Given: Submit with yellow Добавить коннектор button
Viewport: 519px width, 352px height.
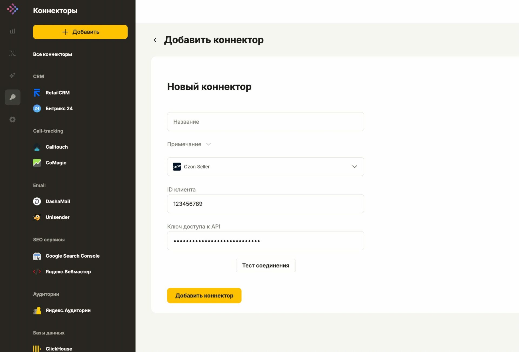Looking at the screenshot, I should pyautogui.click(x=204, y=295).
